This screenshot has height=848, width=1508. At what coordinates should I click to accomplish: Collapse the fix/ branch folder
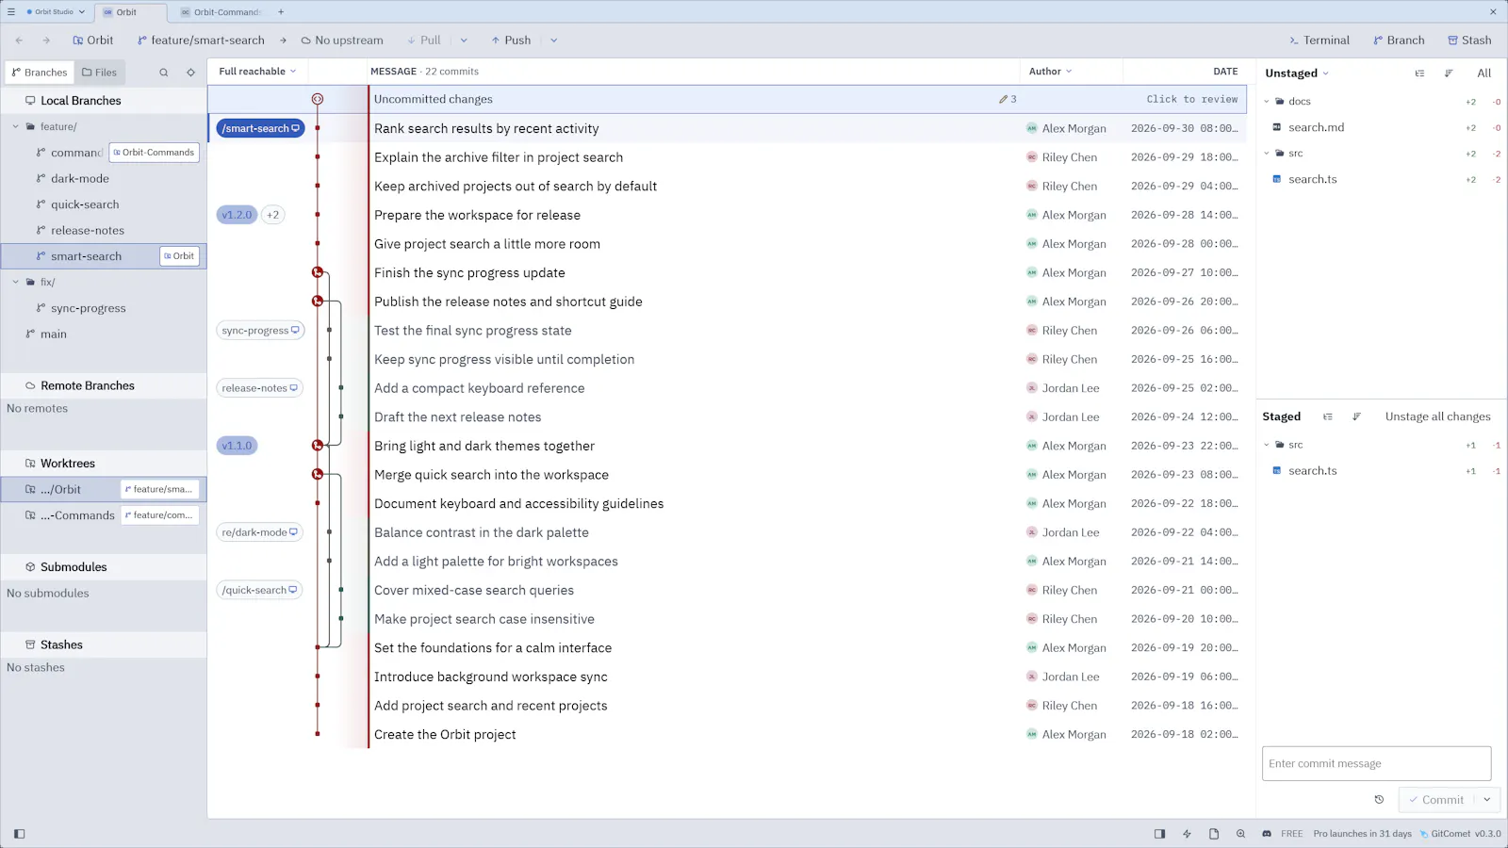pos(16,282)
